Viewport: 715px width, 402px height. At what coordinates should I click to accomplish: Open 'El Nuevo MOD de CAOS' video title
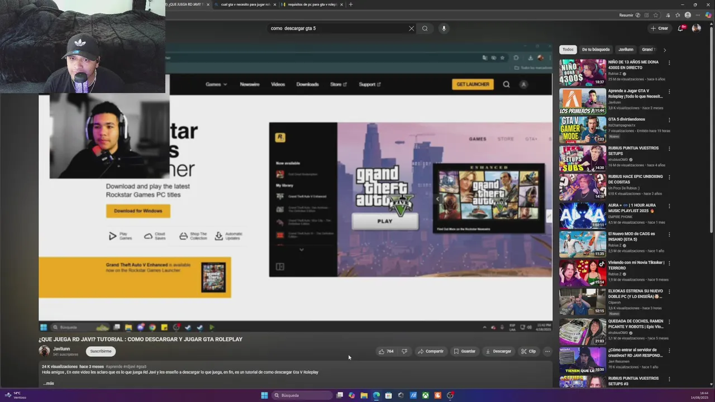click(631, 237)
